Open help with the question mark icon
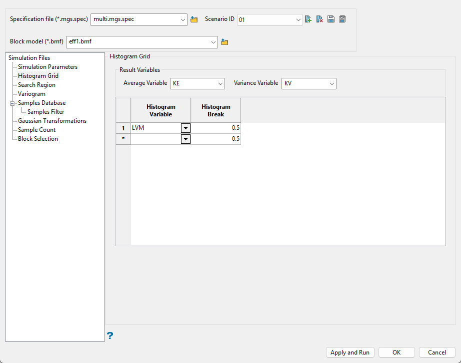This screenshot has height=363, width=461. point(110,336)
